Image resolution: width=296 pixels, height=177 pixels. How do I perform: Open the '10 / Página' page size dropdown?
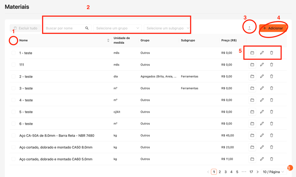point(273,172)
